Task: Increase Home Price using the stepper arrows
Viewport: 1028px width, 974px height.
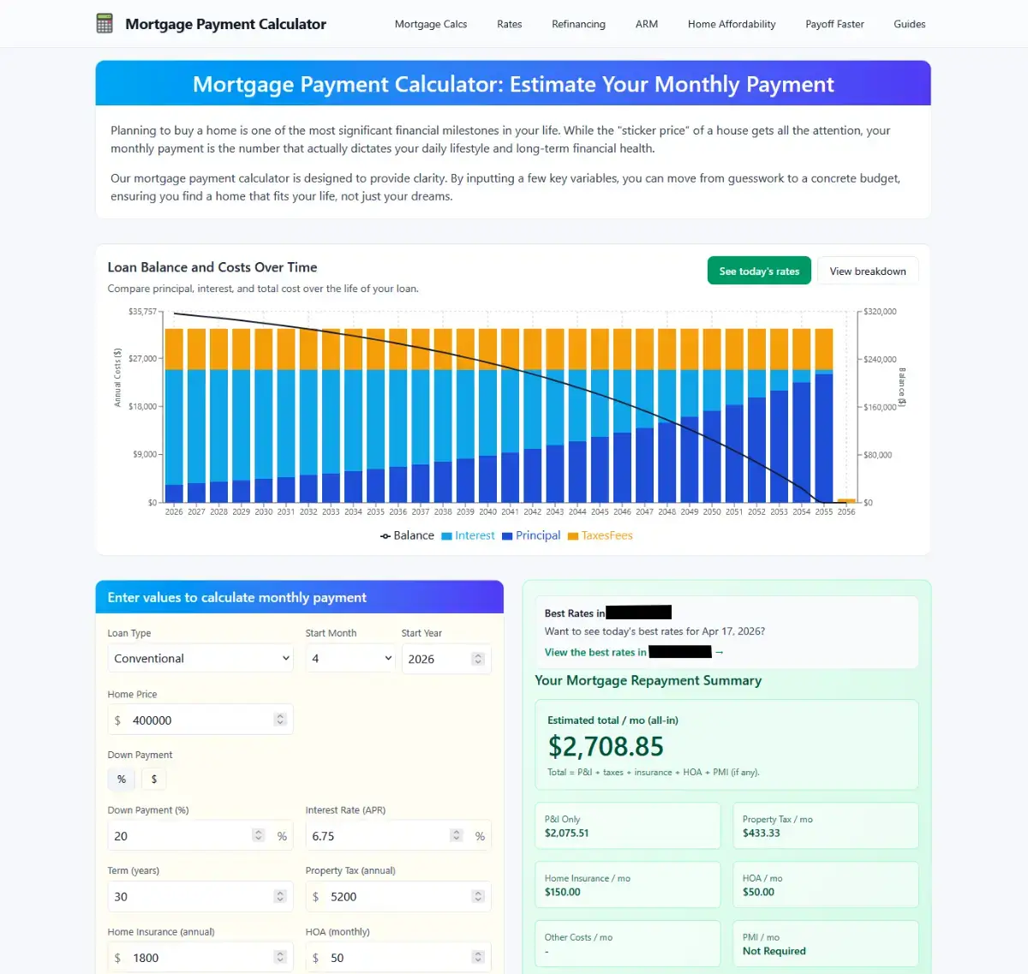Action: [x=281, y=715]
